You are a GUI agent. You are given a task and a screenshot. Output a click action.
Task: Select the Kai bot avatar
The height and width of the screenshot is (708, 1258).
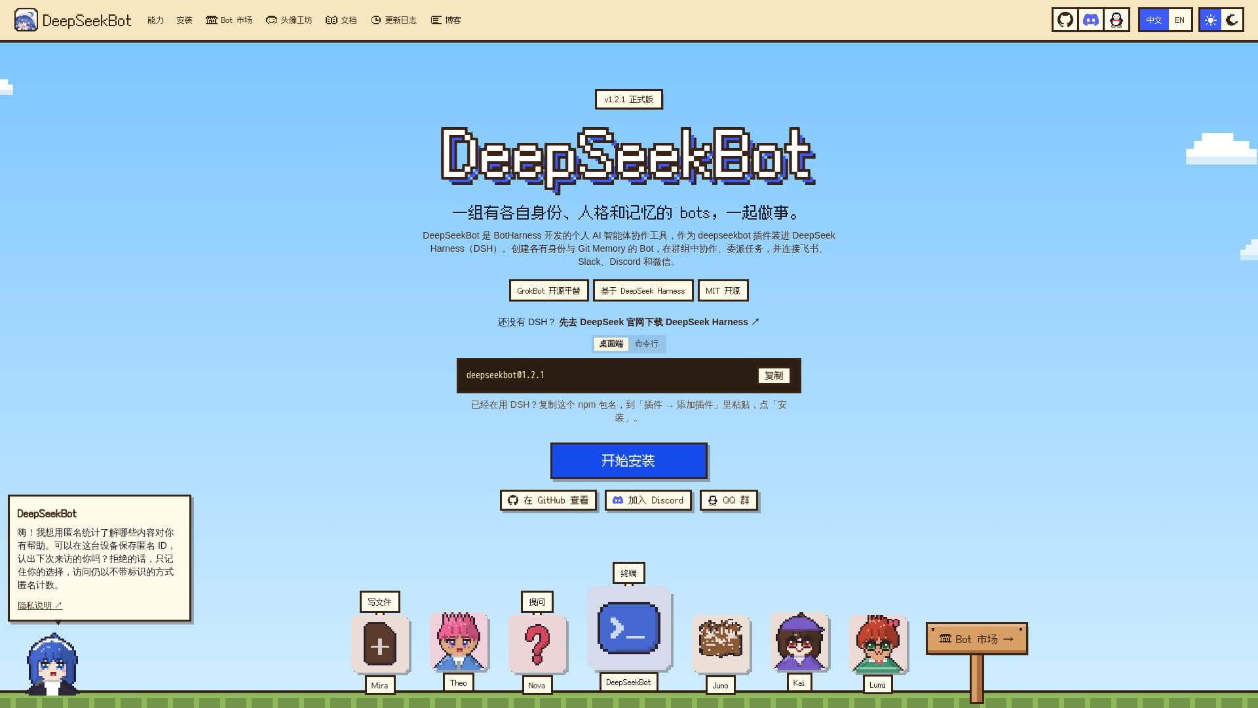tap(799, 642)
